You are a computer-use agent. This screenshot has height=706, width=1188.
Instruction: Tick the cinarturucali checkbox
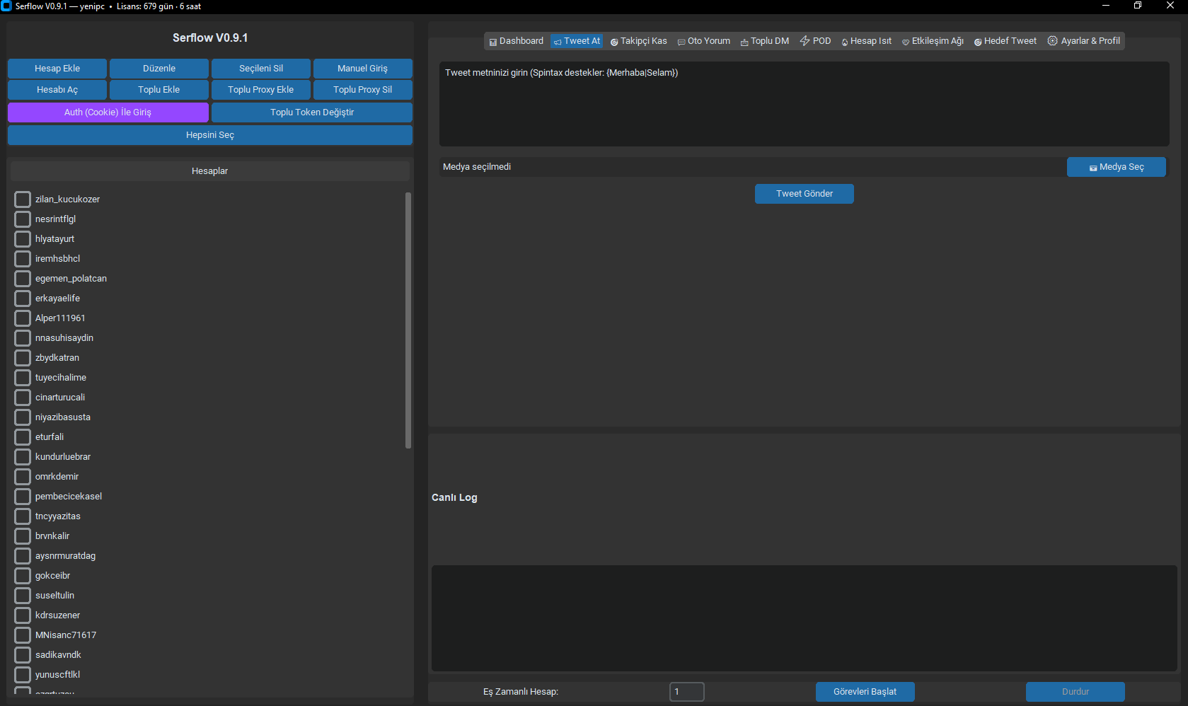coord(23,398)
